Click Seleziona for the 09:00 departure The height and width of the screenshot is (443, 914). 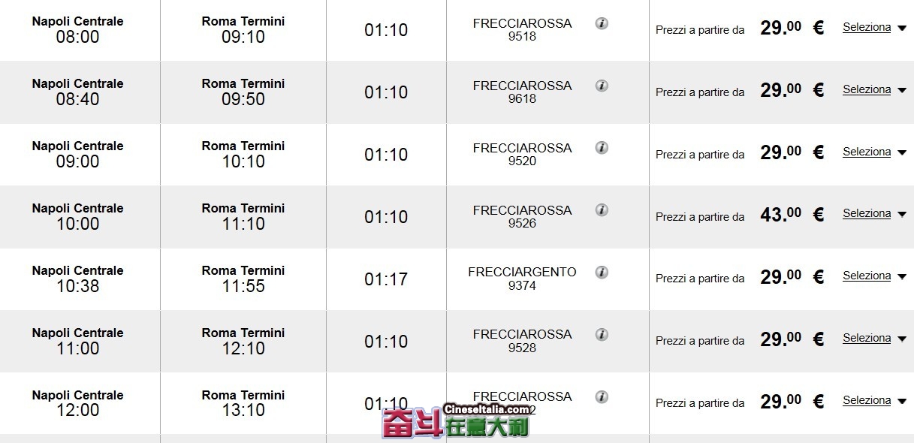(x=867, y=152)
